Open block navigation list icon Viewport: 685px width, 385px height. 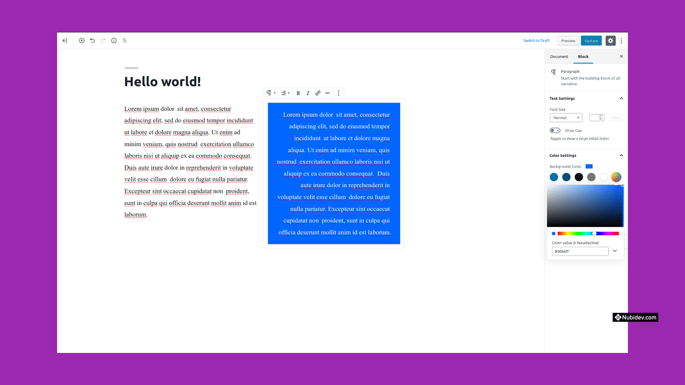click(x=125, y=41)
